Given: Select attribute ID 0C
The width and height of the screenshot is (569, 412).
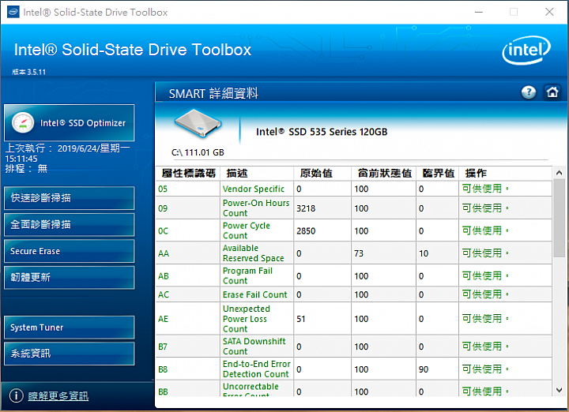Looking at the screenshot, I should pyautogui.click(x=163, y=230).
